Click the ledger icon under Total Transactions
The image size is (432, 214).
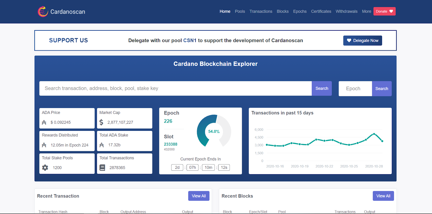pyautogui.click(x=102, y=168)
